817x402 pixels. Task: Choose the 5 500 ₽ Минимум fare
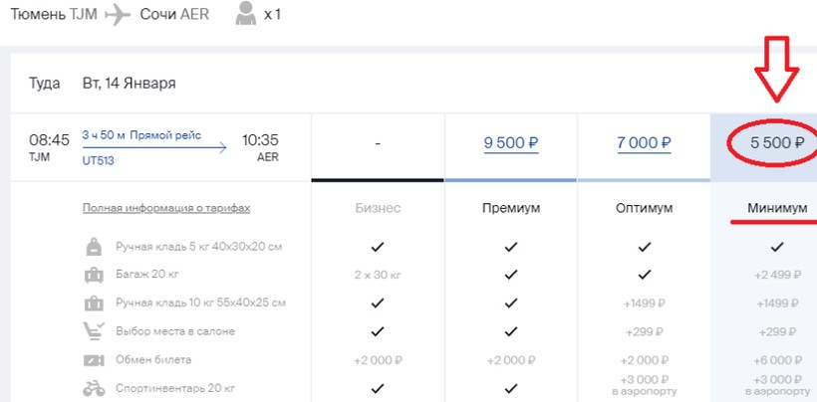777,142
